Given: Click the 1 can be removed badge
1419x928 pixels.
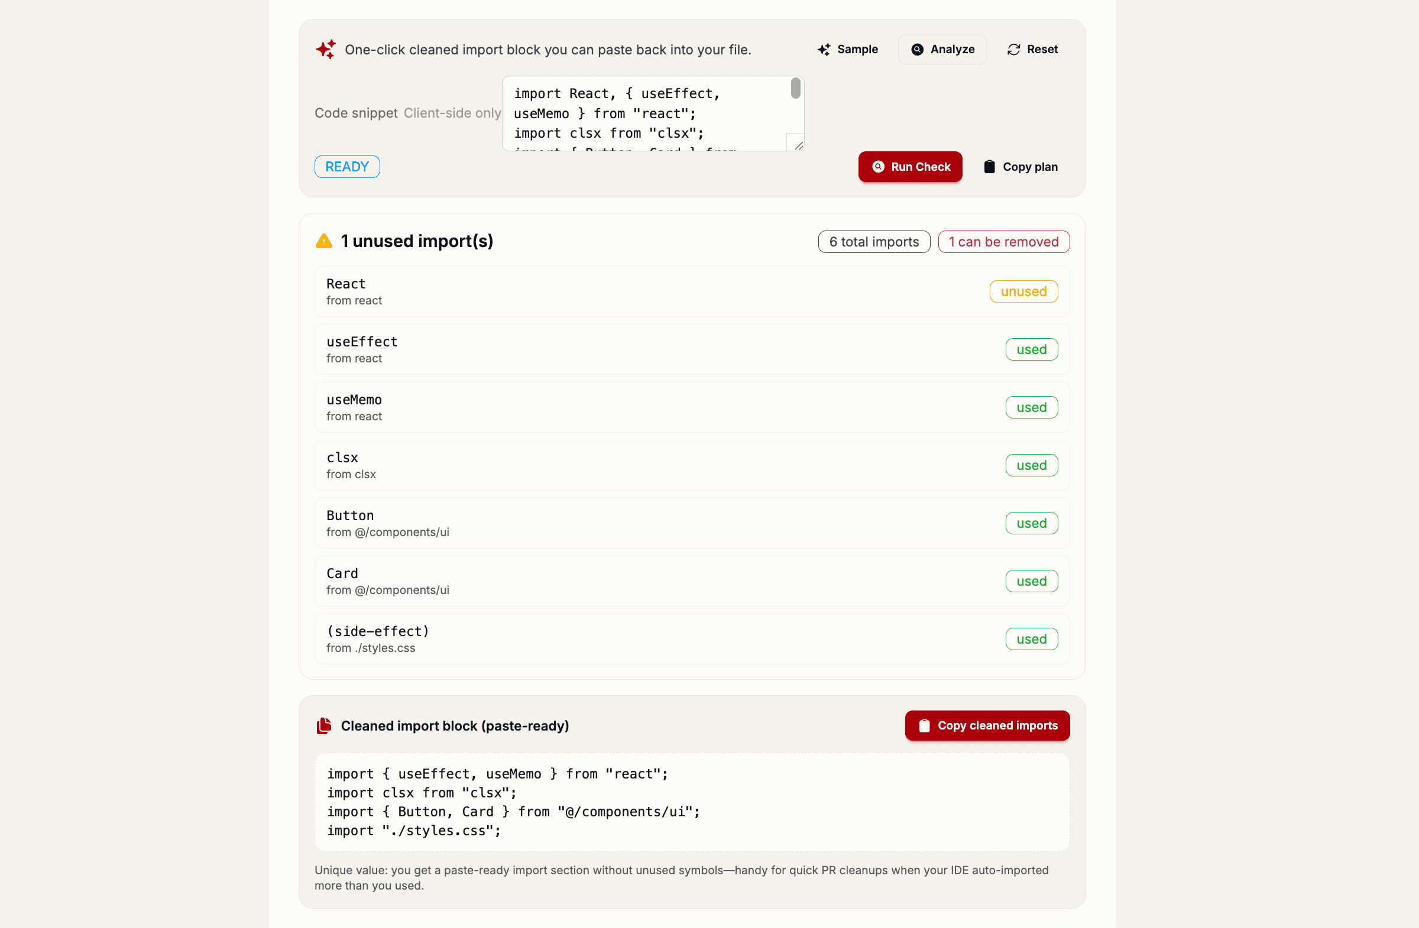Looking at the screenshot, I should [x=1003, y=241].
